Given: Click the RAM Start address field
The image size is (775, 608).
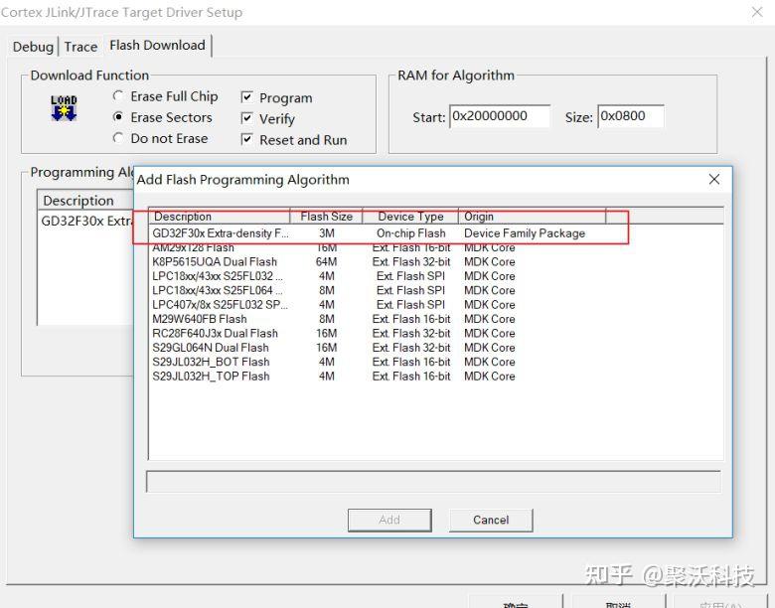Looking at the screenshot, I should coord(500,116).
